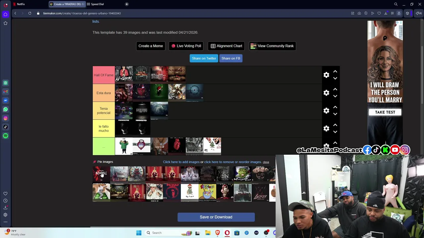
Task: Open settings gear for Hall Of Fame row
Action: (x=326, y=75)
